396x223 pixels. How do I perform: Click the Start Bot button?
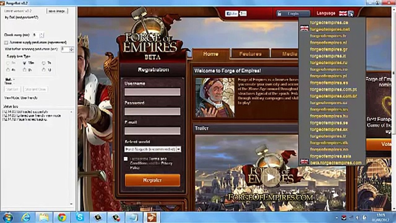[x=12, y=89]
